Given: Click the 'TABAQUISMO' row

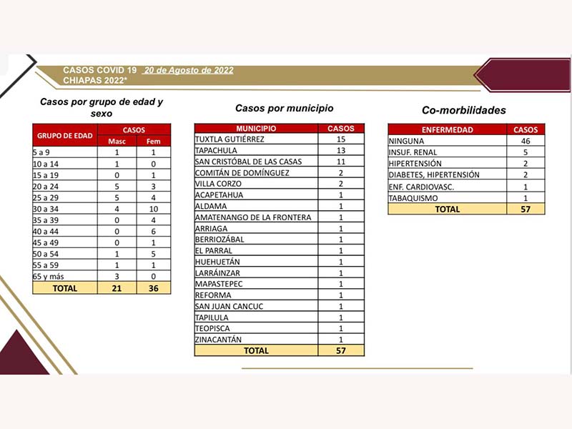Looking at the screenshot, I should tap(467, 198).
